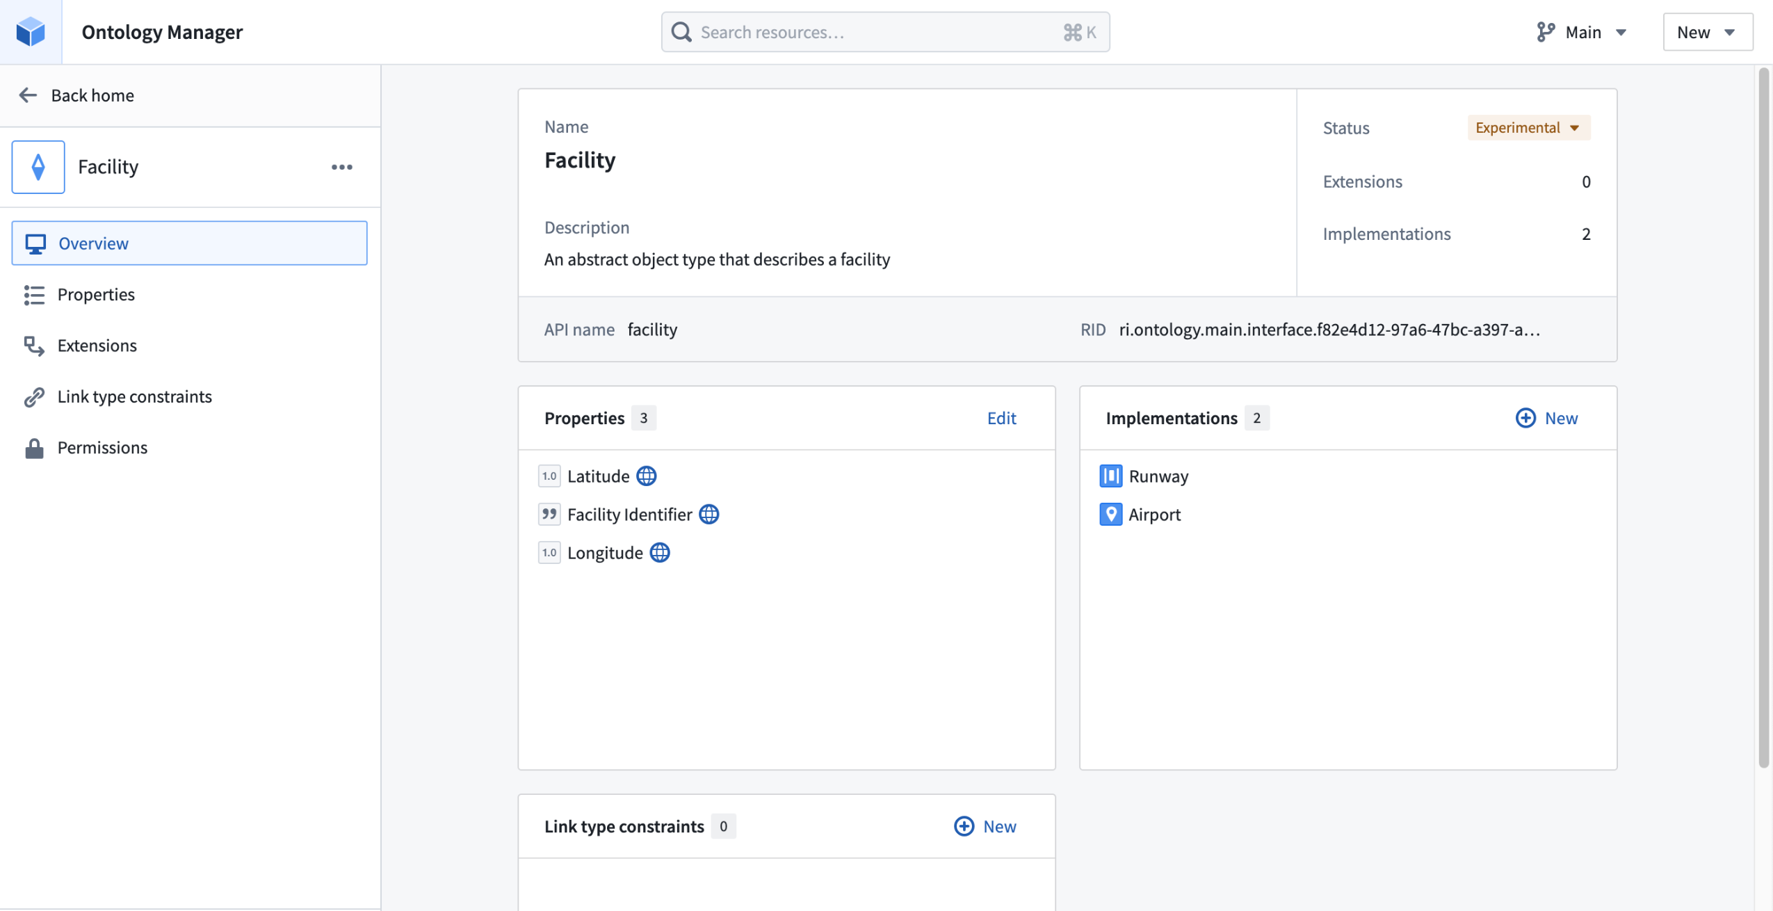This screenshot has width=1773, height=911.
Task: Click the back arrow icon
Action: [x=28, y=95]
